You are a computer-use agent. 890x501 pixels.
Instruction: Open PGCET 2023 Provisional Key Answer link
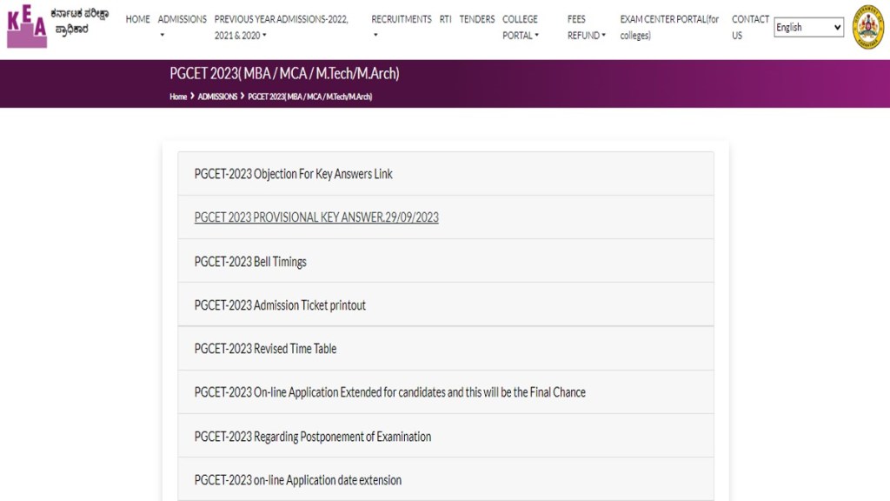pos(316,217)
